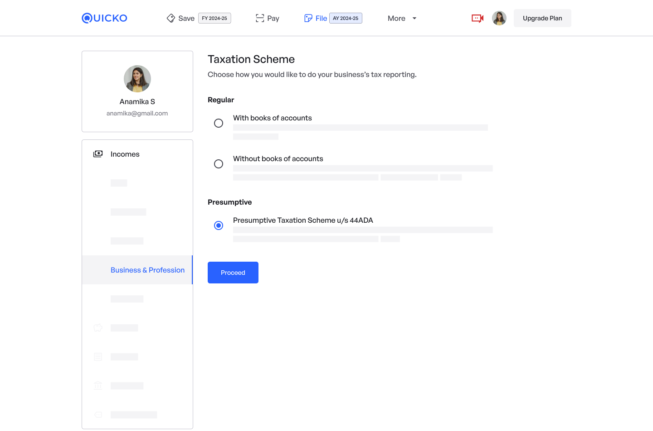Select With books of accounts option
653x431 pixels.
pos(219,123)
